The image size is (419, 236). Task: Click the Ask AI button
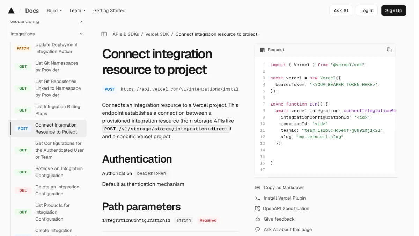click(x=341, y=10)
